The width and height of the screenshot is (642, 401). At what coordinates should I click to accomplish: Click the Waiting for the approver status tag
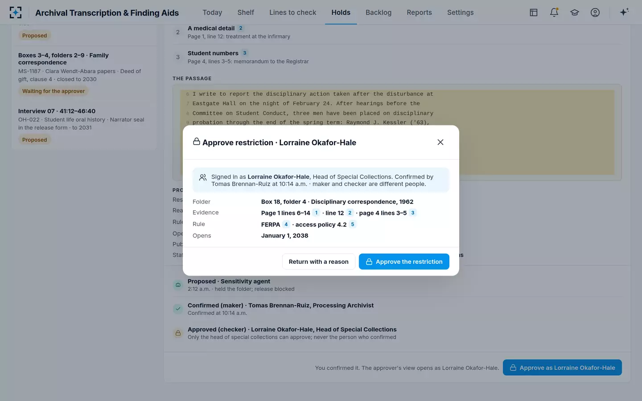53,91
